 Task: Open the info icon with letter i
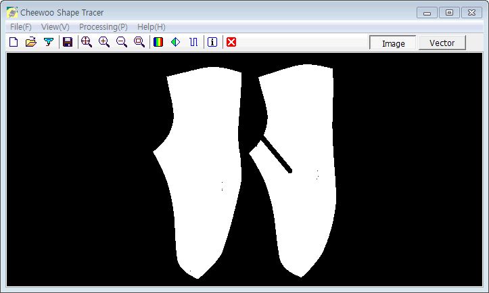click(212, 42)
